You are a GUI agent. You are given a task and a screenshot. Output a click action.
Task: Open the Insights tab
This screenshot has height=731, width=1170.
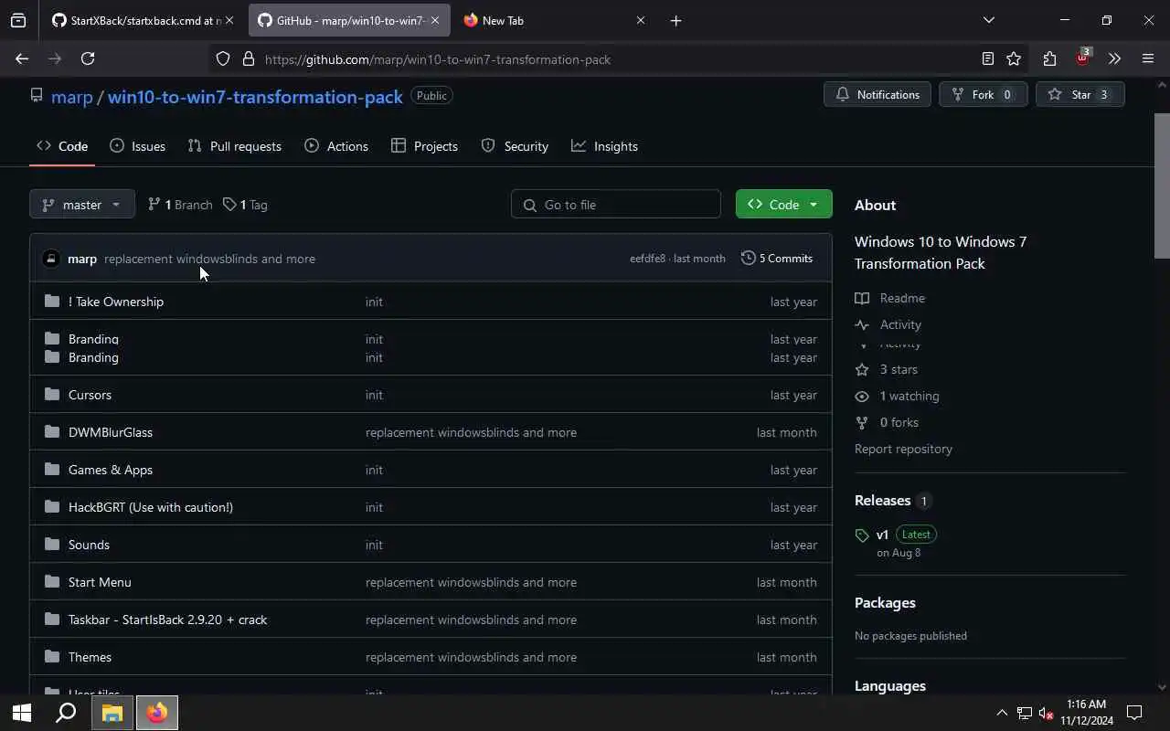pos(605,146)
